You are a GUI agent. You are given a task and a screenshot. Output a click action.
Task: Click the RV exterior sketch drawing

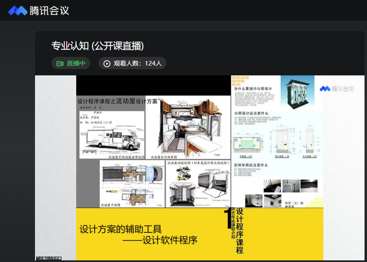click(112, 137)
